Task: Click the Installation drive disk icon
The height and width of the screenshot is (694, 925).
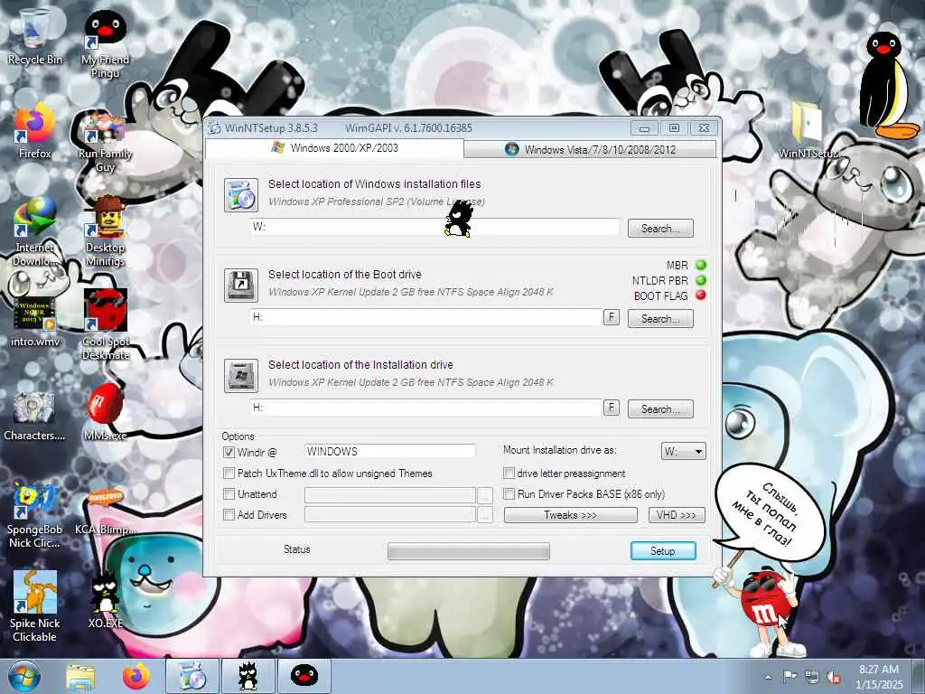Action: (x=240, y=376)
